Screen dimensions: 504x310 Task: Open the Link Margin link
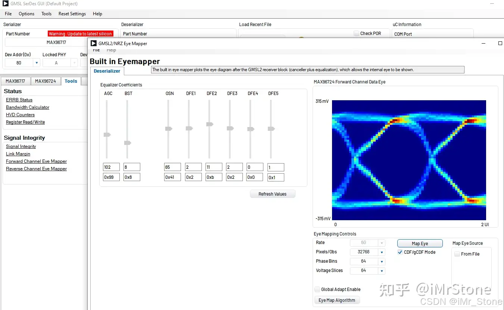click(18, 154)
